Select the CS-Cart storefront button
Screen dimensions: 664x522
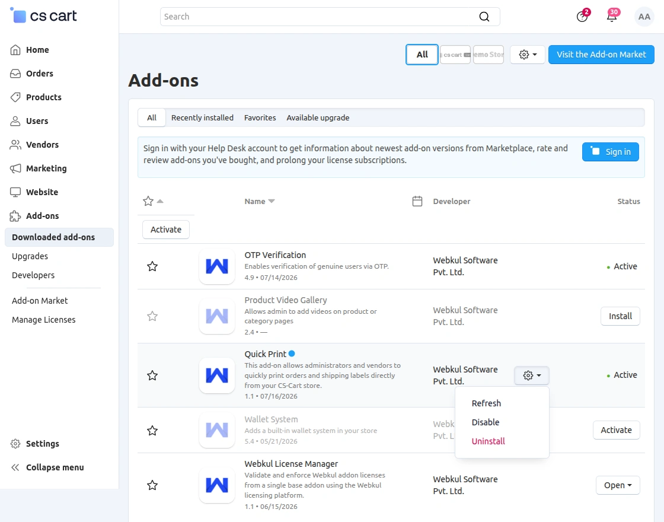pos(455,55)
